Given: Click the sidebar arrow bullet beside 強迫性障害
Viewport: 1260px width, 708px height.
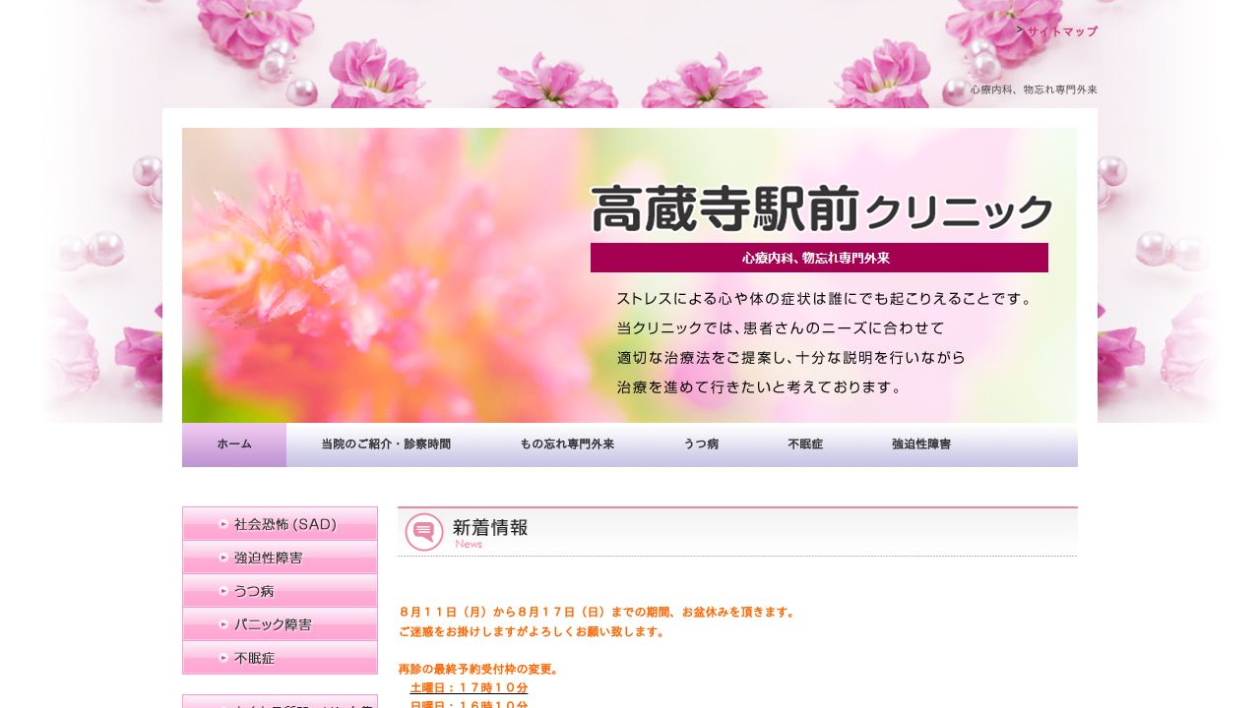Looking at the screenshot, I should coord(224,558).
